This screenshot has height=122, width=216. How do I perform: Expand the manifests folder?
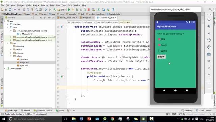pyautogui.click(x=8, y=24)
